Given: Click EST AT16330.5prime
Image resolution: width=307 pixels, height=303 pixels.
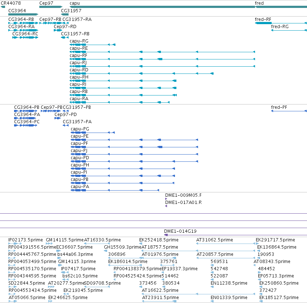Looking at the screenshot, I should click(97, 244).
